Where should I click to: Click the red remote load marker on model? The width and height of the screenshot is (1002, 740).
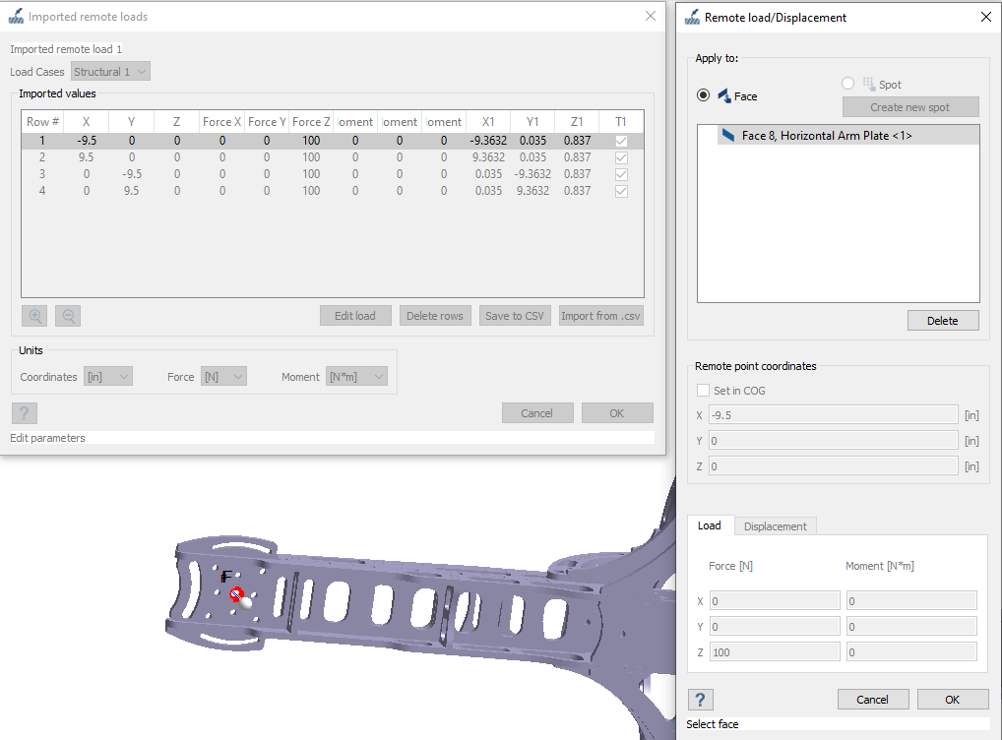click(236, 593)
